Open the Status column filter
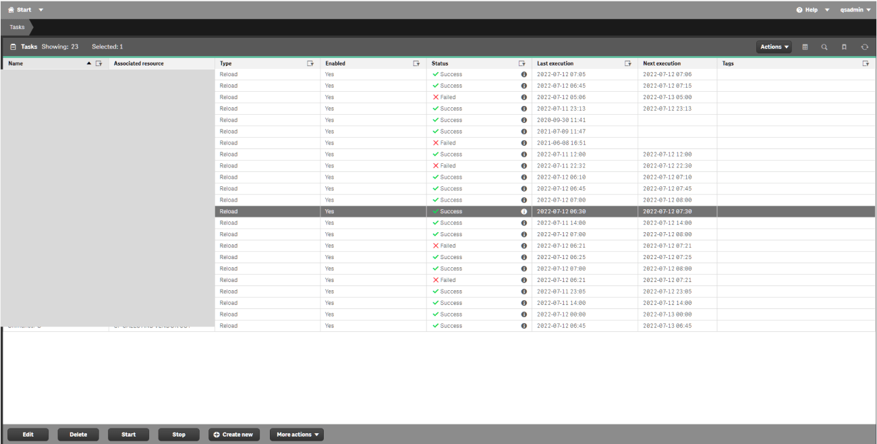 click(523, 63)
